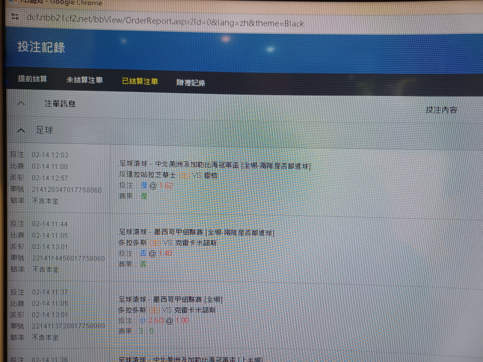Click the 足球 category label
The image size is (483, 362).
(x=45, y=130)
